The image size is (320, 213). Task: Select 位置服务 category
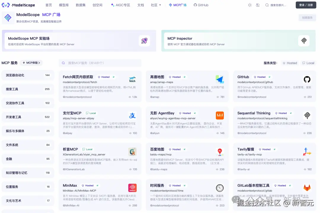click(x=28, y=187)
